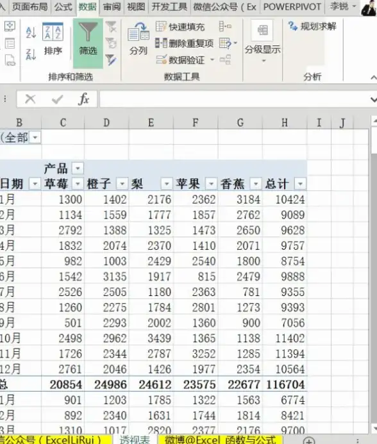Sort ascending with the A-to-Z icon
The height and width of the screenshot is (444, 377).
coord(31,32)
